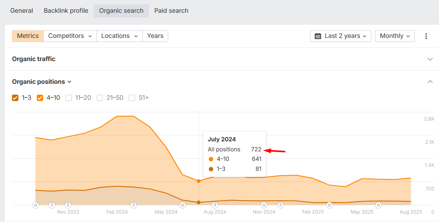Image resolution: width=439 pixels, height=222 pixels.
Task: Enable the 11–20 positions checkbox
Action: (x=69, y=98)
